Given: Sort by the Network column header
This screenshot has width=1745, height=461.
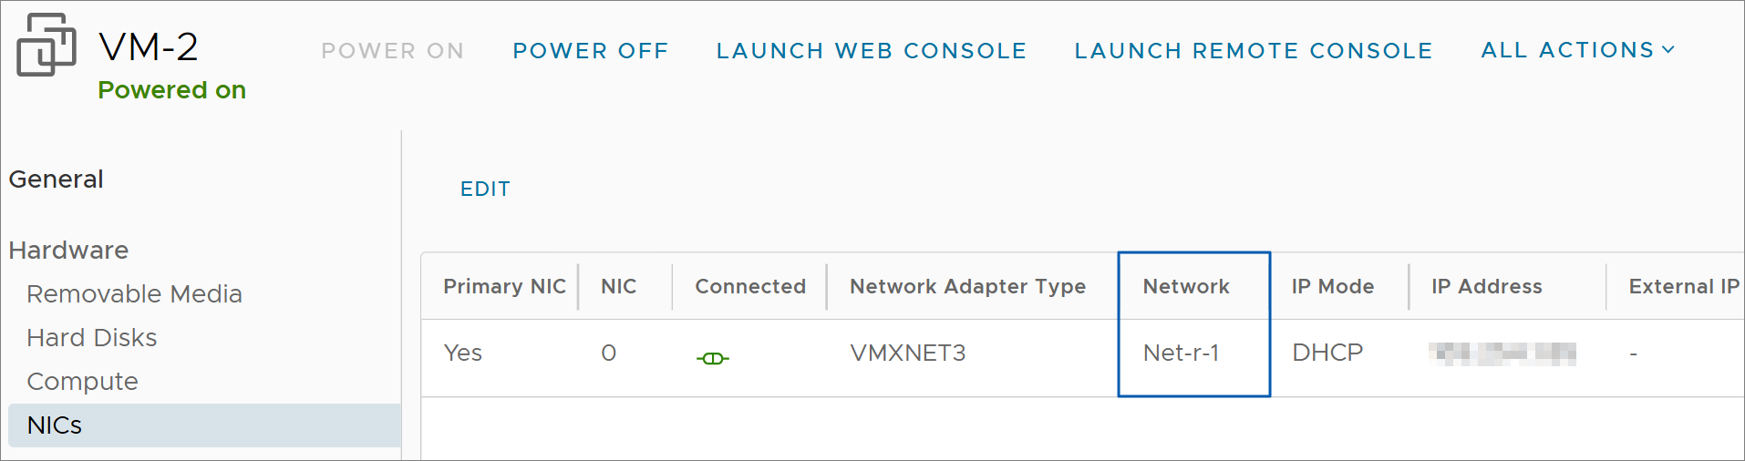Looking at the screenshot, I should 1186,286.
